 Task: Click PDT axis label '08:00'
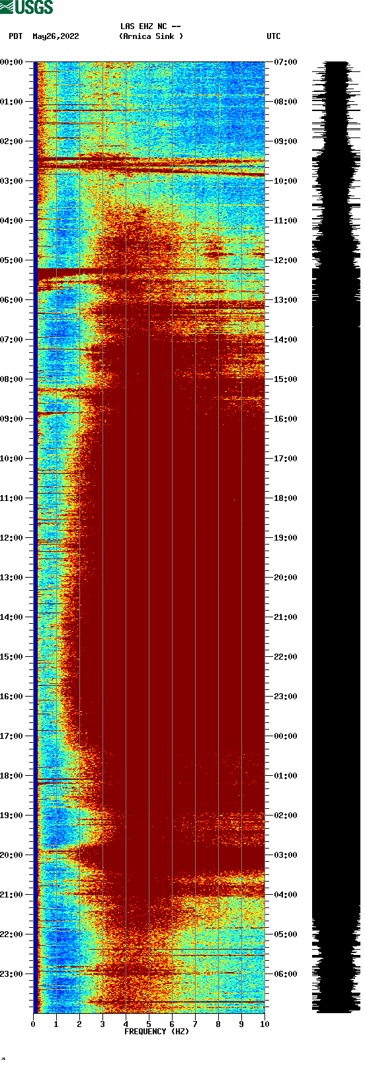point(11,379)
